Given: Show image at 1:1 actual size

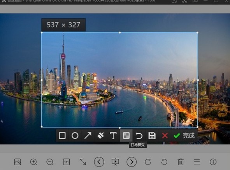Looking at the screenshot, I should tap(66, 162).
